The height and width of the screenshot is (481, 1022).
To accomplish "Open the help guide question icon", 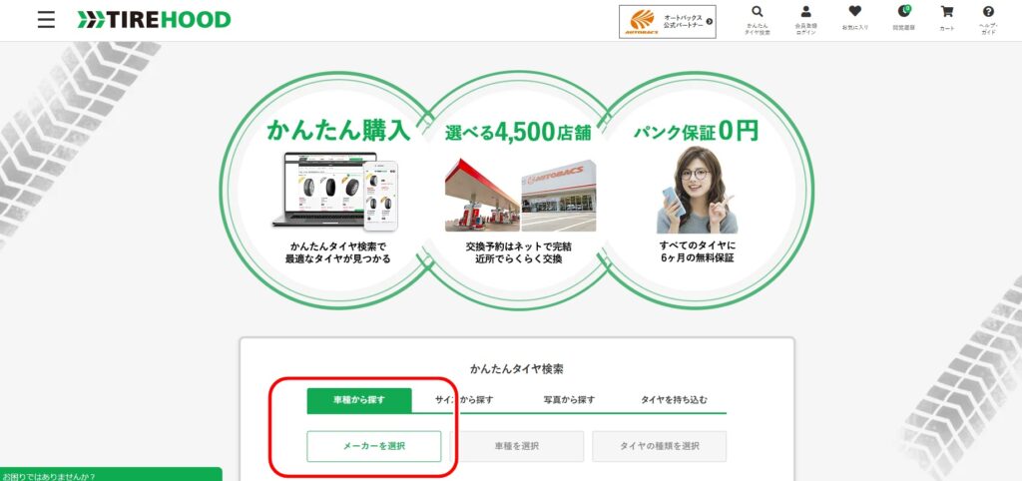I will tap(988, 12).
